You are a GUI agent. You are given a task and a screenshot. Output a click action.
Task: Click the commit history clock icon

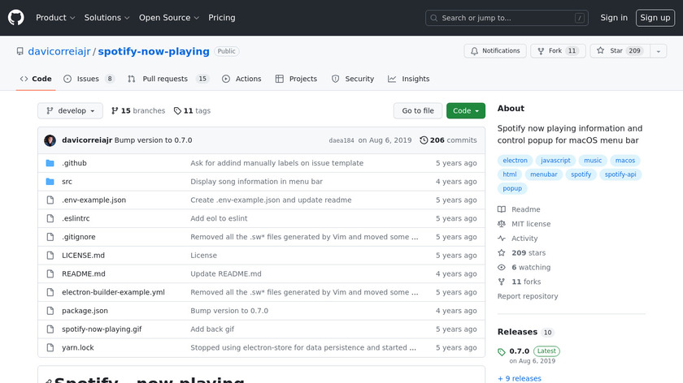pos(424,140)
